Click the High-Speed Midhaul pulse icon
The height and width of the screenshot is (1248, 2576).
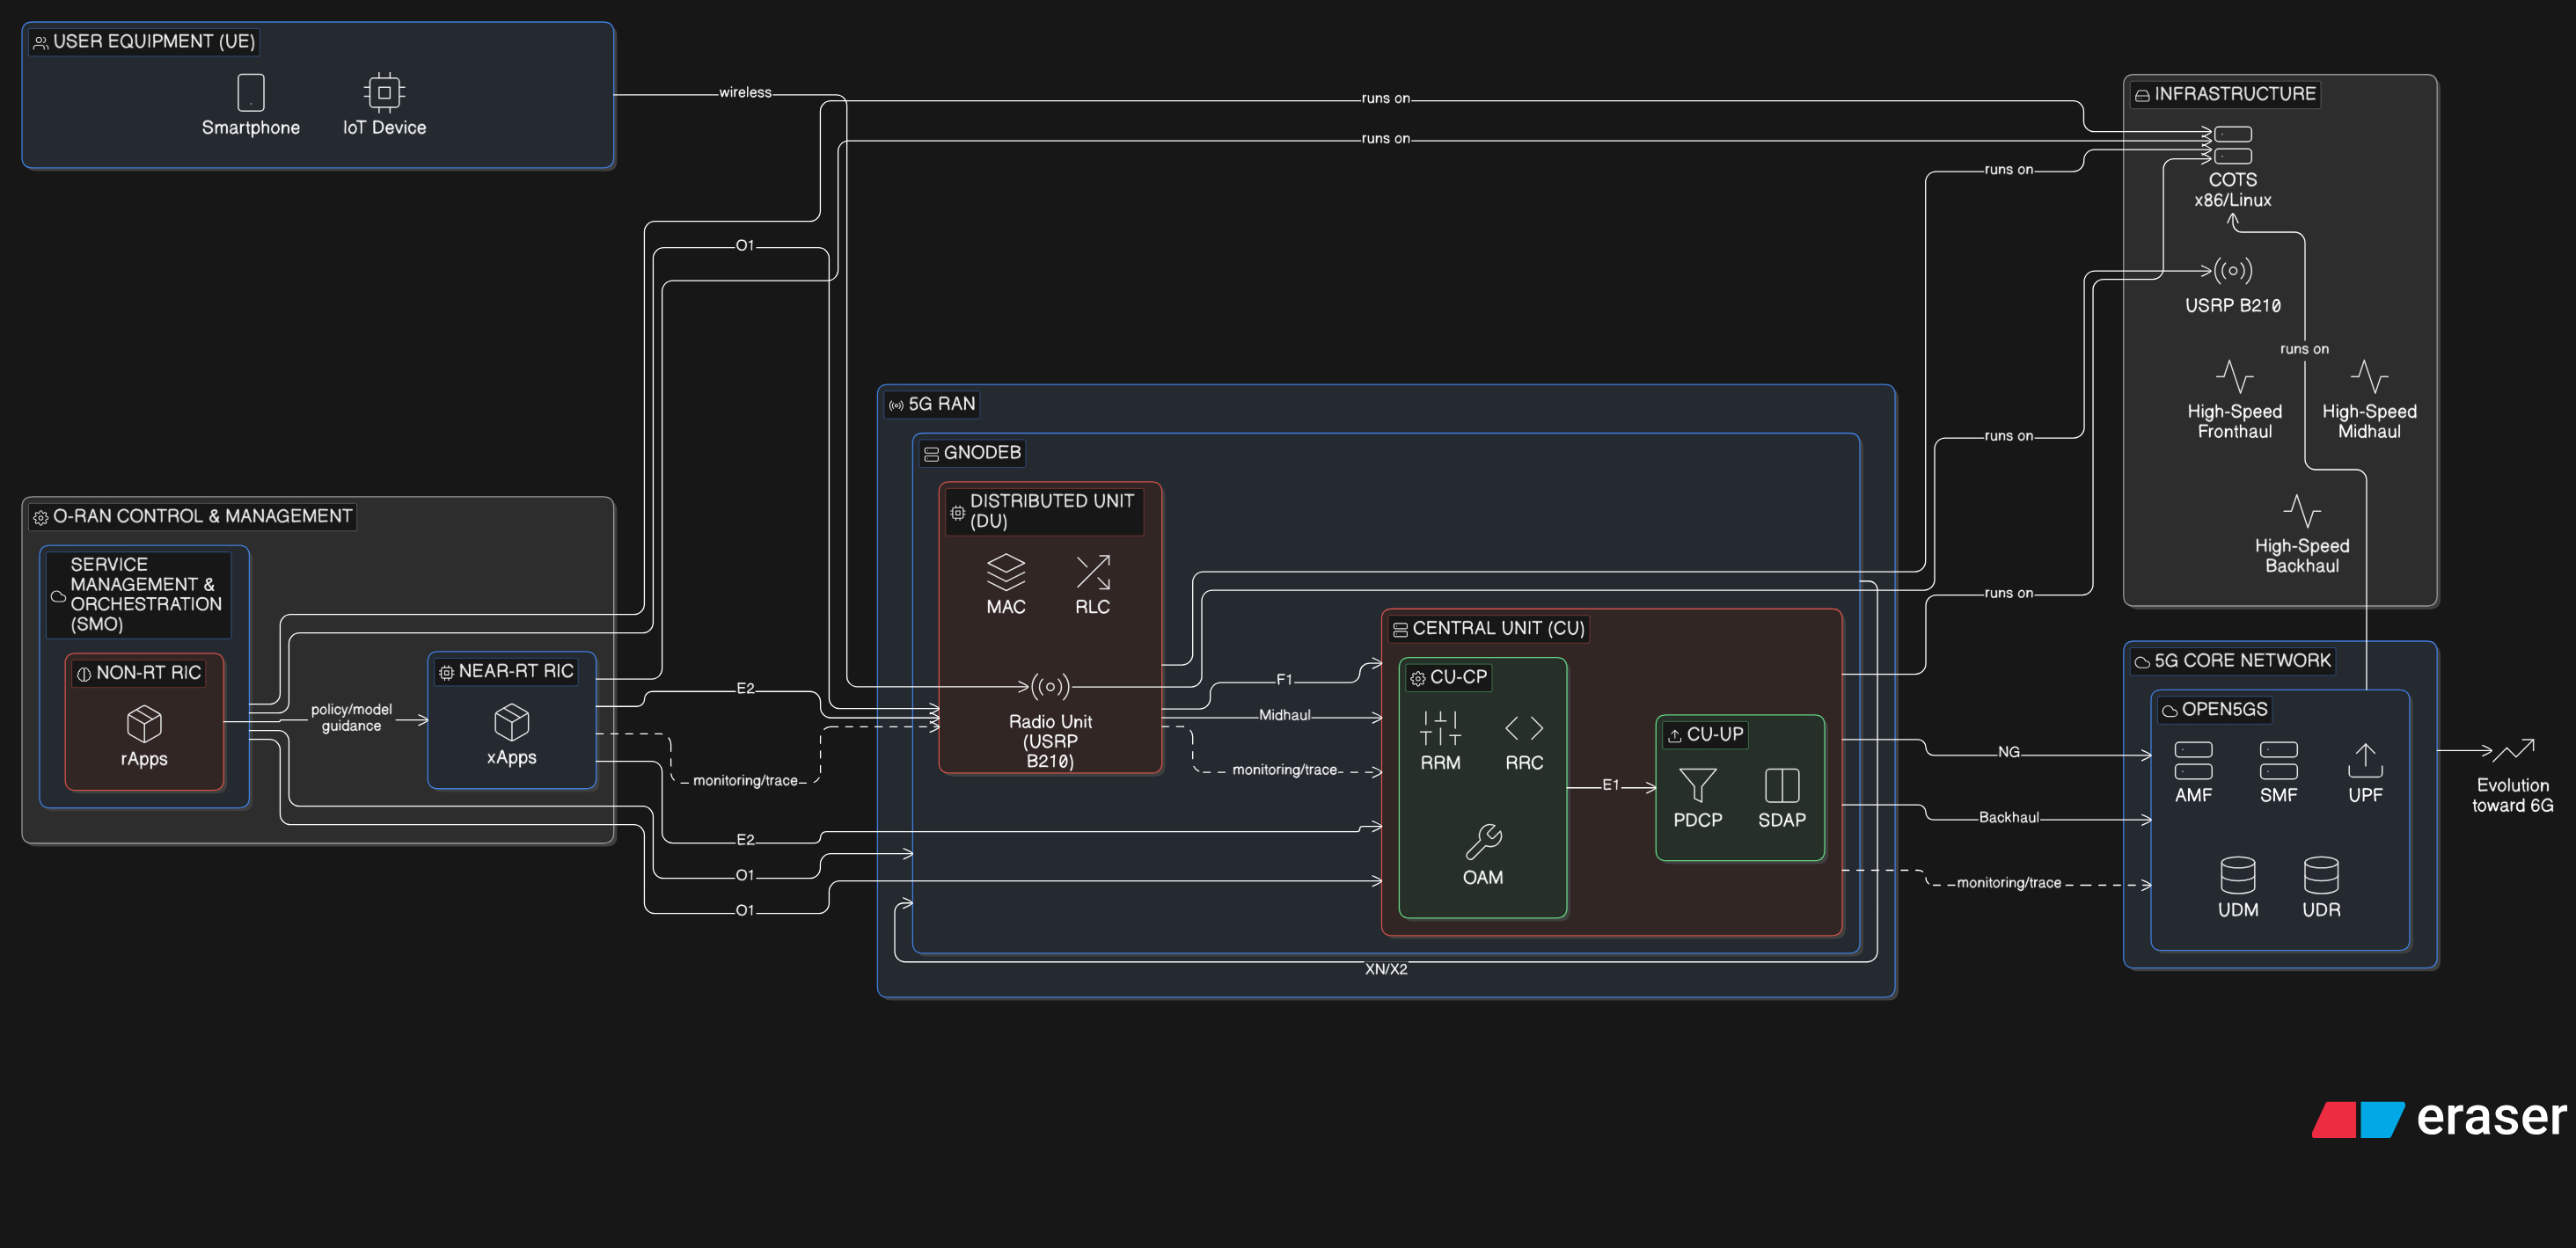tap(2369, 377)
